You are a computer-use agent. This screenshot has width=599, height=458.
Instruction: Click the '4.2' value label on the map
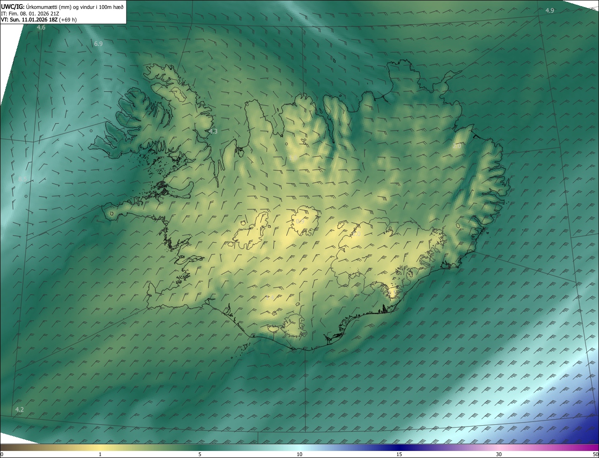pyautogui.click(x=19, y=409)
